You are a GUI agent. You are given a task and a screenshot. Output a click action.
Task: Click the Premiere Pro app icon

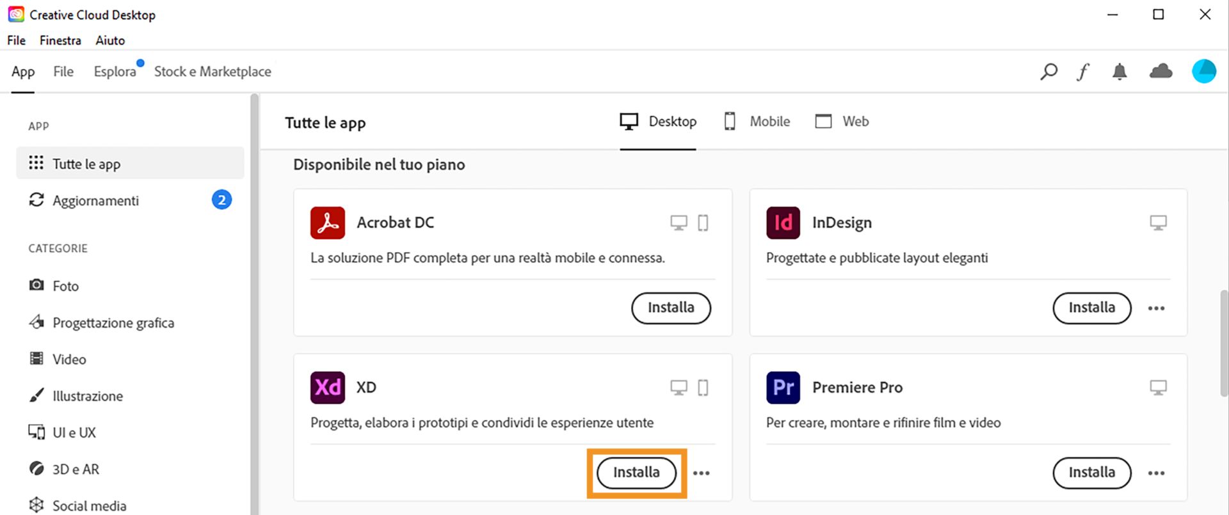tap(783, 387)
